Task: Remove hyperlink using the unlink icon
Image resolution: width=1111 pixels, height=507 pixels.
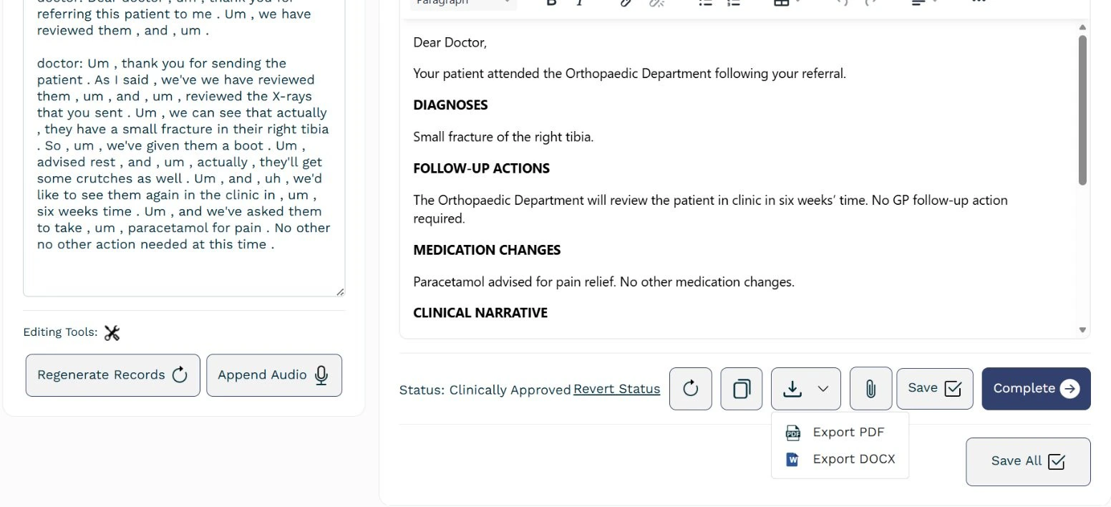Action: [656, 4]
